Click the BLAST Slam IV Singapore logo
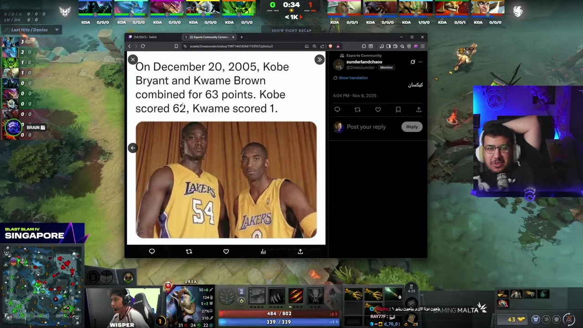 [43, 233]
